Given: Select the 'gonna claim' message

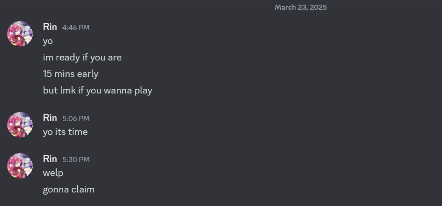Looking at the screenshot, I should [69, 190].
